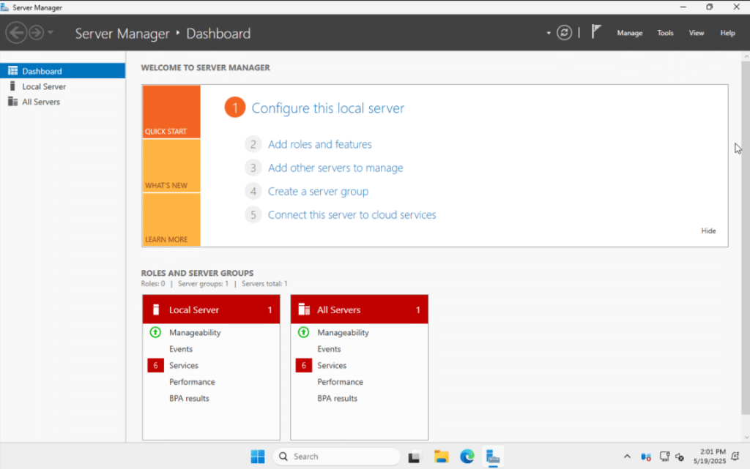750x469 pixels.
Task: Click the servers icon in All Servers tile
Action: (304, 309)
